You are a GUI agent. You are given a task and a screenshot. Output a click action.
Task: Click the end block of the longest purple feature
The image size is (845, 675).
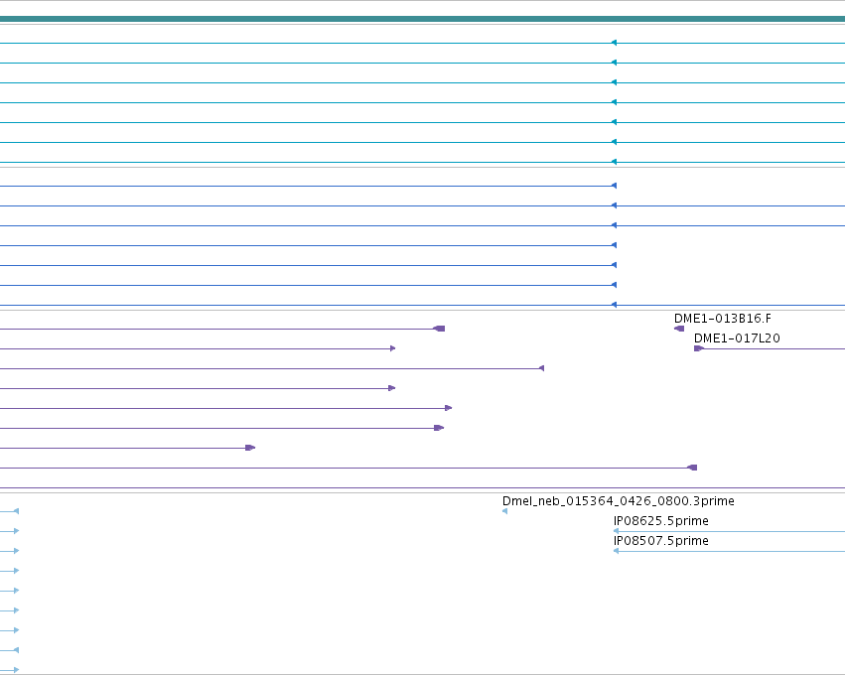tap(692, 468)
